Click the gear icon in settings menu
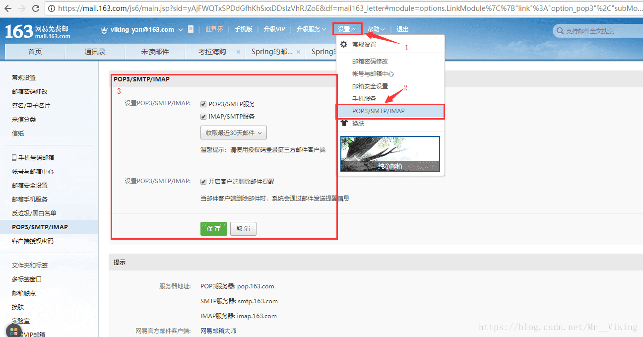The image size is (643, 337). pyautogui.click(x=343, y=44)
